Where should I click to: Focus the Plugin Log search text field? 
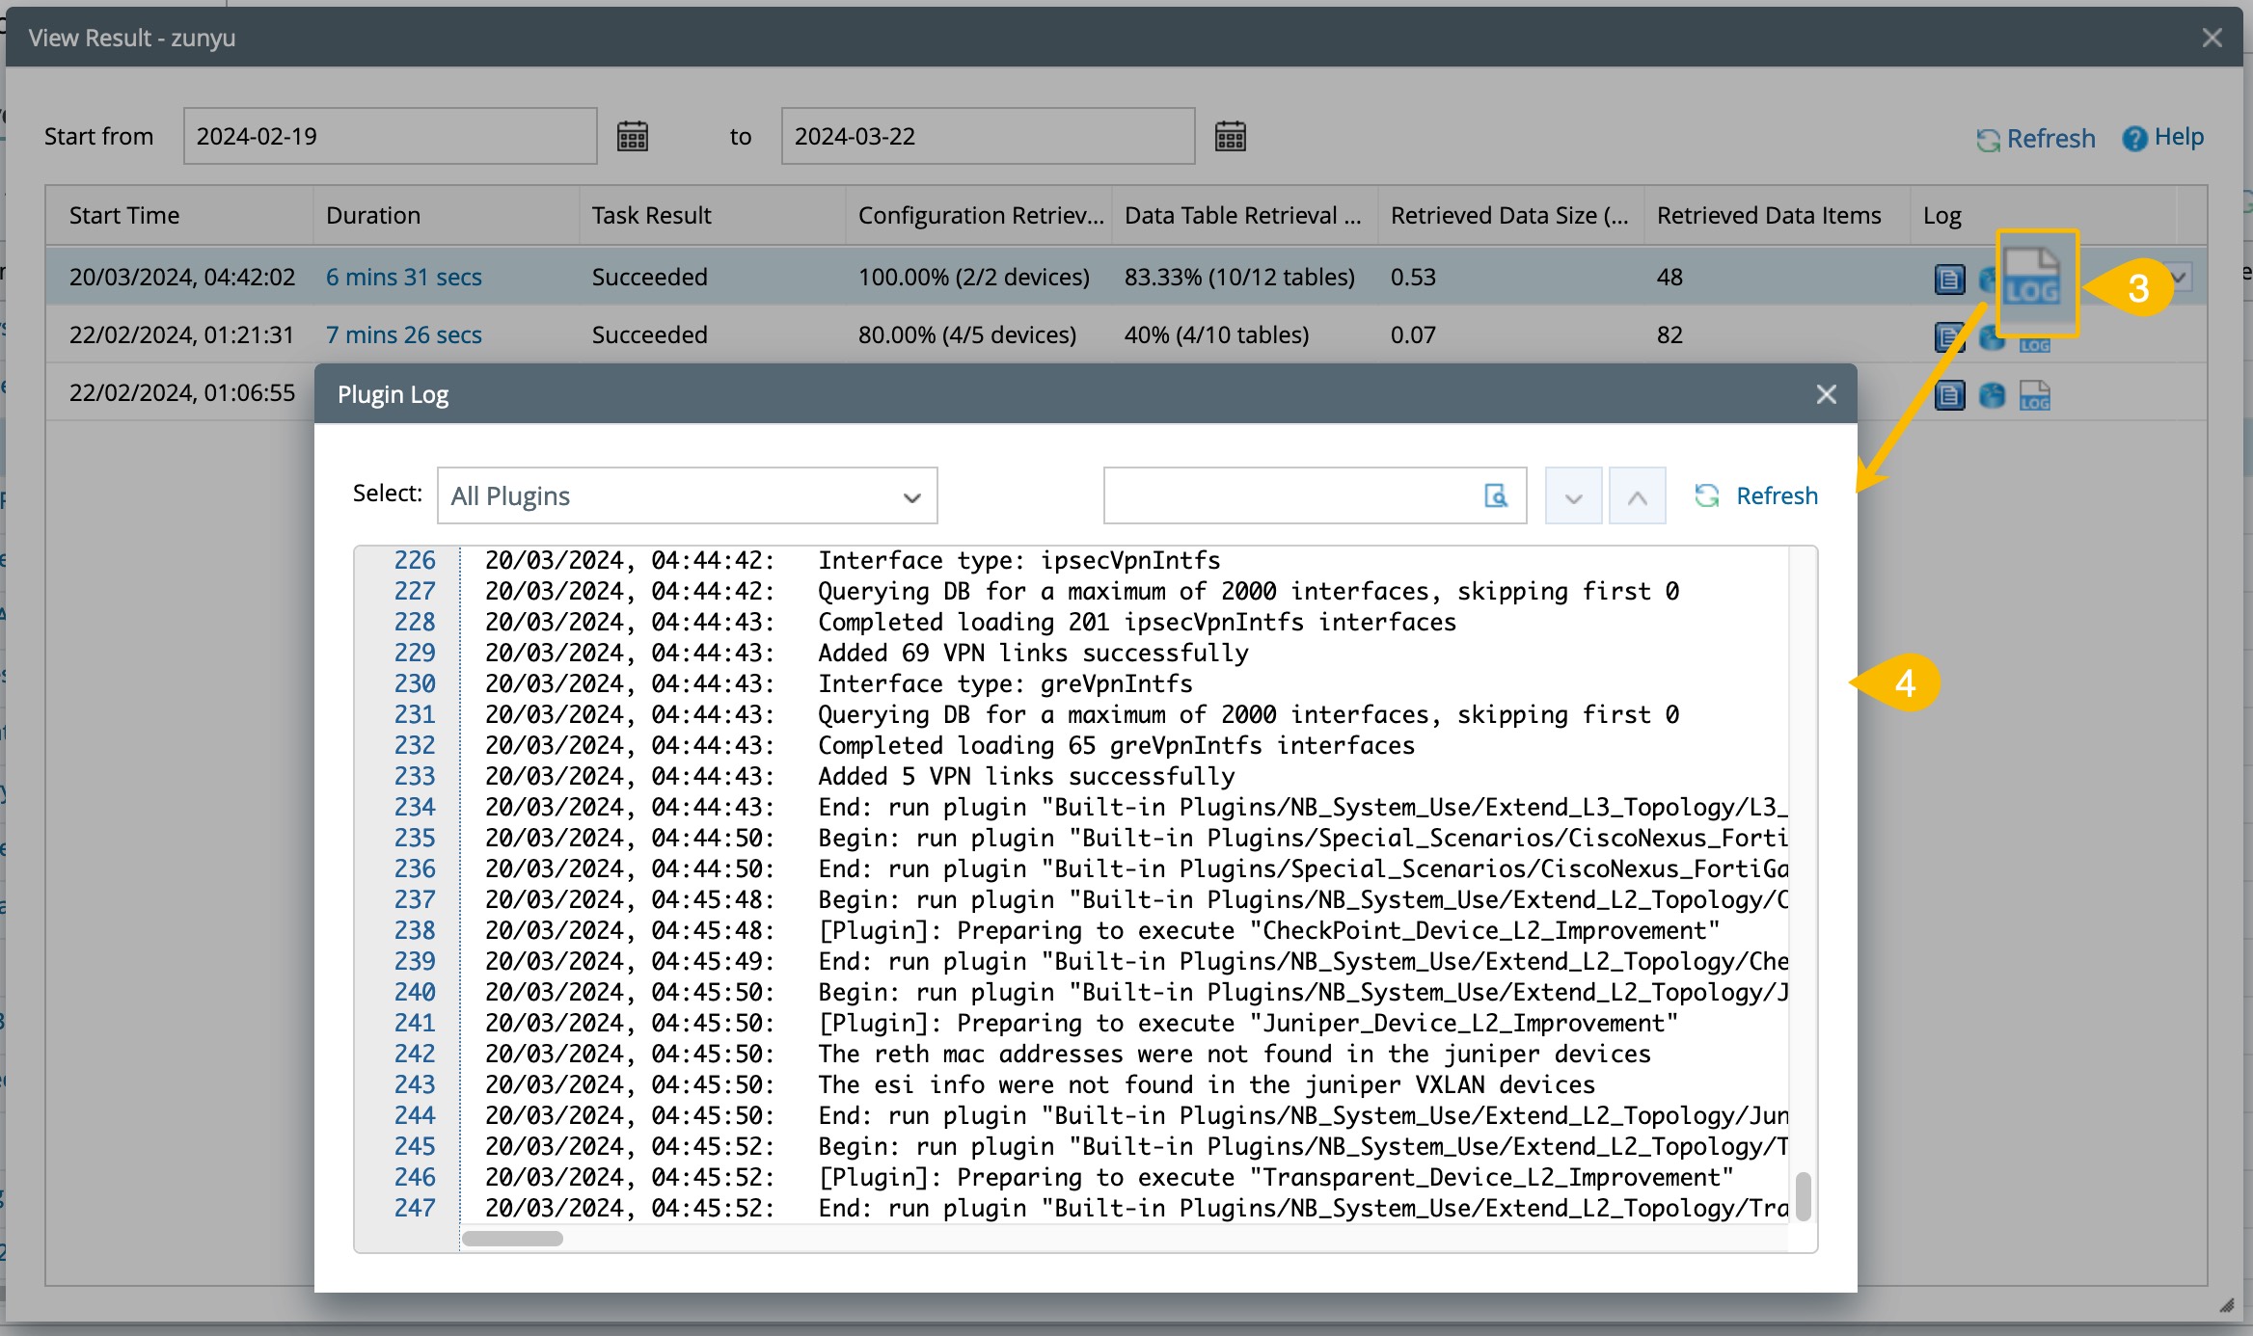pyautogui.click(x=1288, y=496)
